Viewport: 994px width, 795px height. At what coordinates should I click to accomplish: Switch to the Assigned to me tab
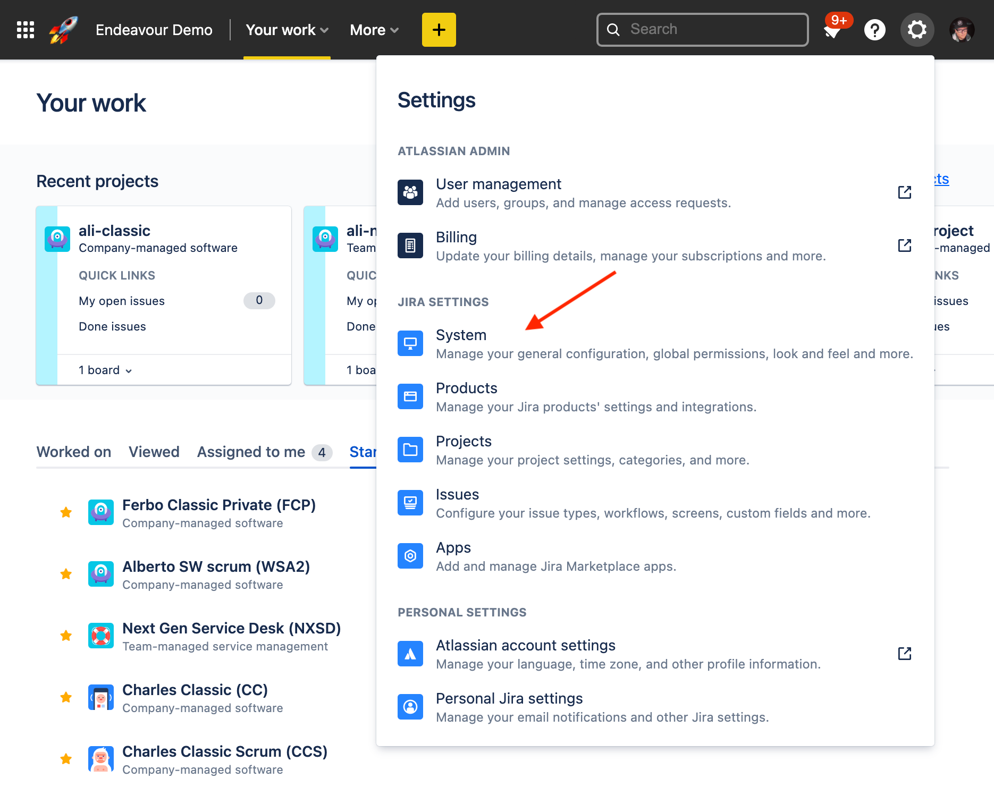(x=250, y=452)
